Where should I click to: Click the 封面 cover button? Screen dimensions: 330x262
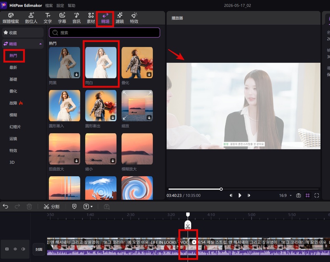tap(39, 249)
